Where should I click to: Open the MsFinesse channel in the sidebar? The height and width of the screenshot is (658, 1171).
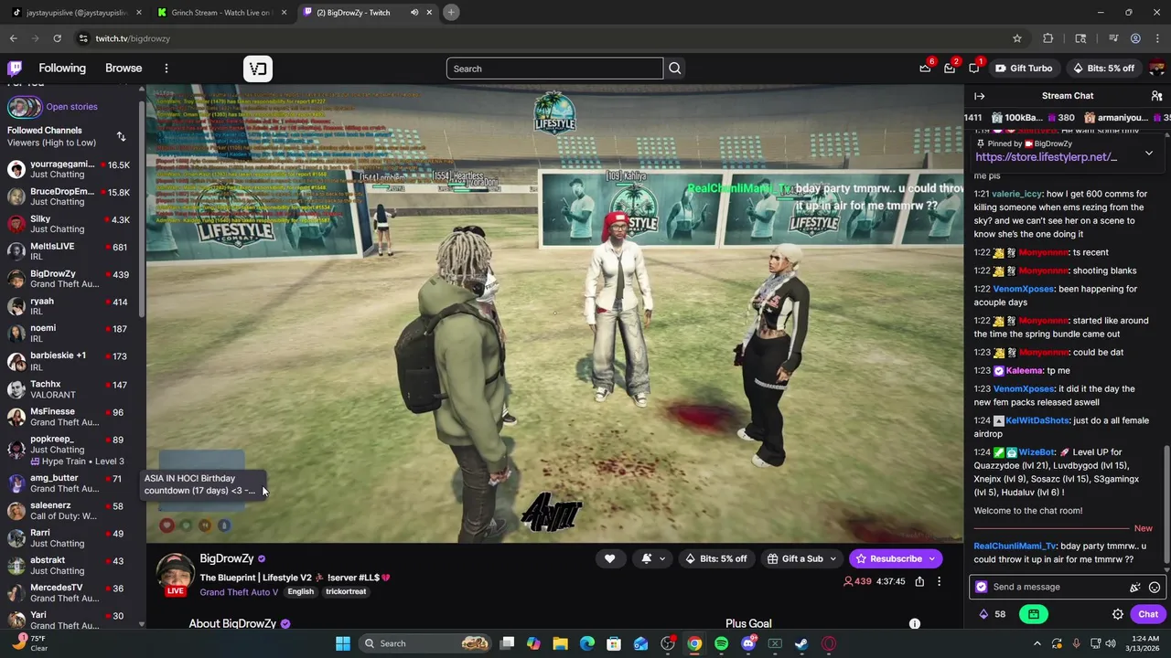tap(69, 417)
